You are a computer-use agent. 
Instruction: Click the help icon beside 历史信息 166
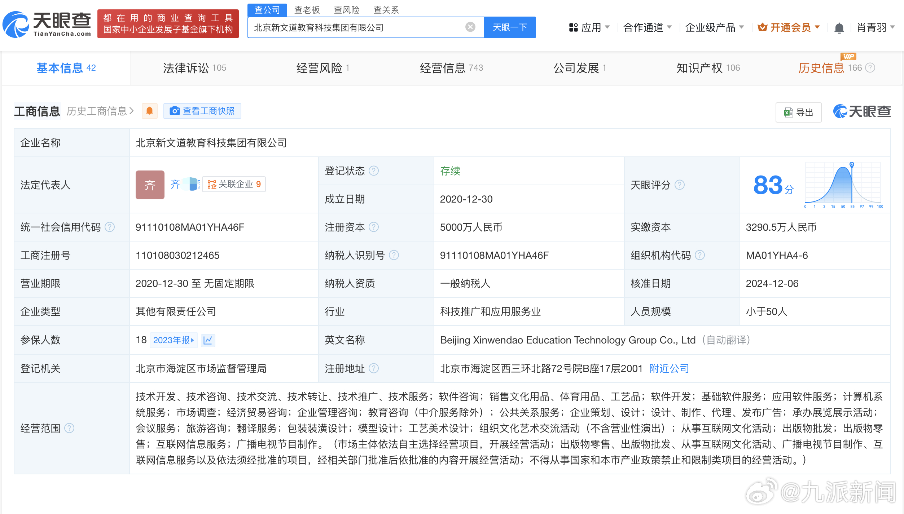click(870, 68)
